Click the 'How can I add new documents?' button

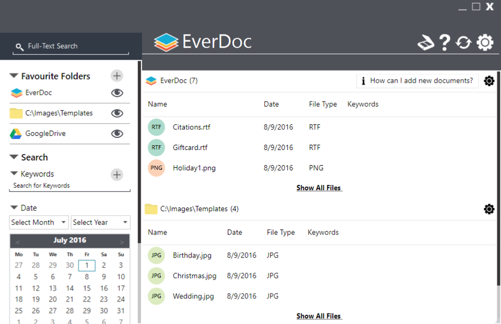point(417,81)
